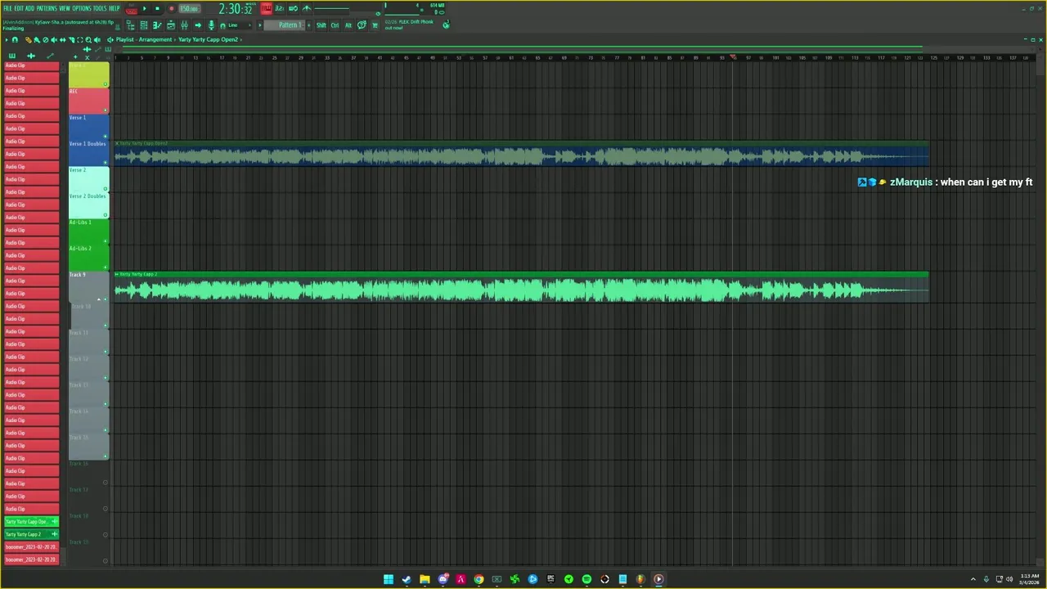Open the HELP menu
1047x589 pixels.
point(115,8)
